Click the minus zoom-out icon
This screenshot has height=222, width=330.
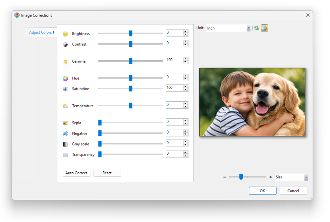click(225, 177)
